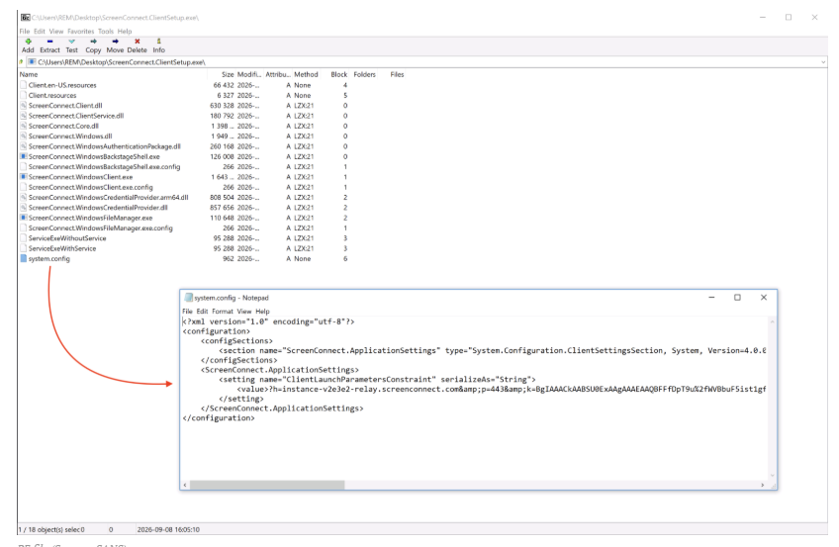Sort by the Size column header
This screenshot has height=547, width=839.
228,75
